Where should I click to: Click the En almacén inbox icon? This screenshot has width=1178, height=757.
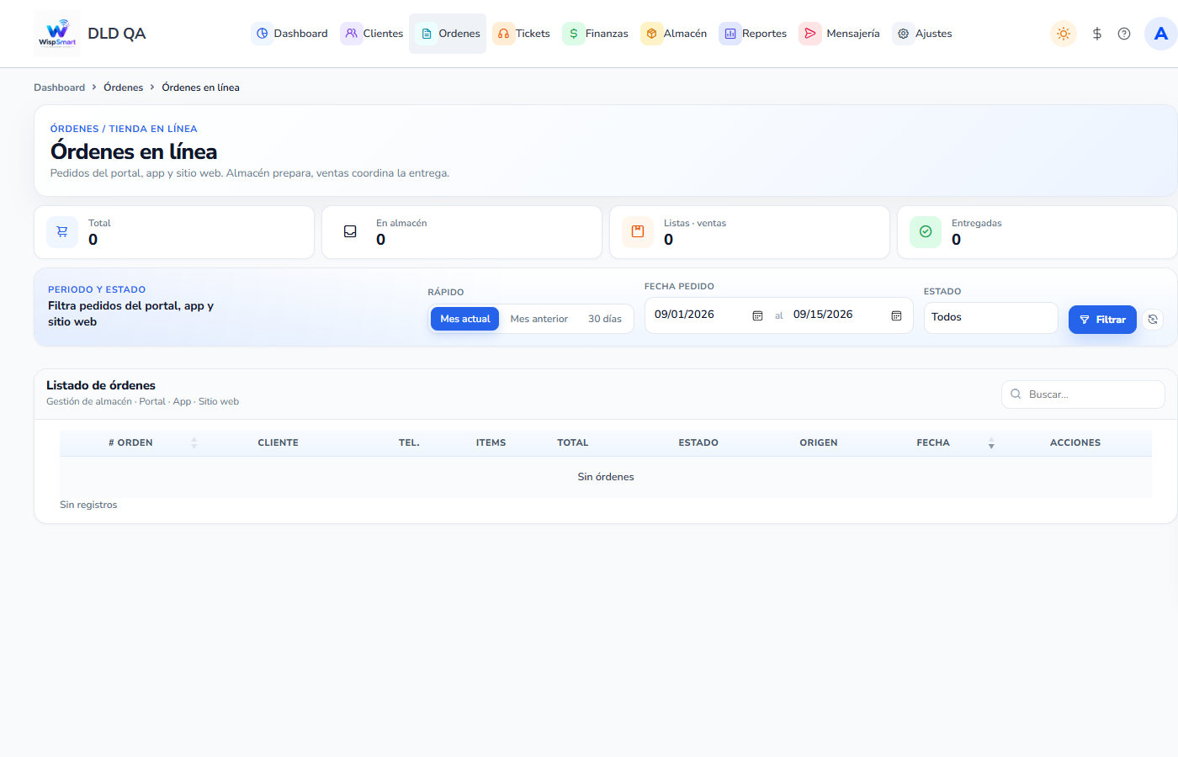click(350, 231)
